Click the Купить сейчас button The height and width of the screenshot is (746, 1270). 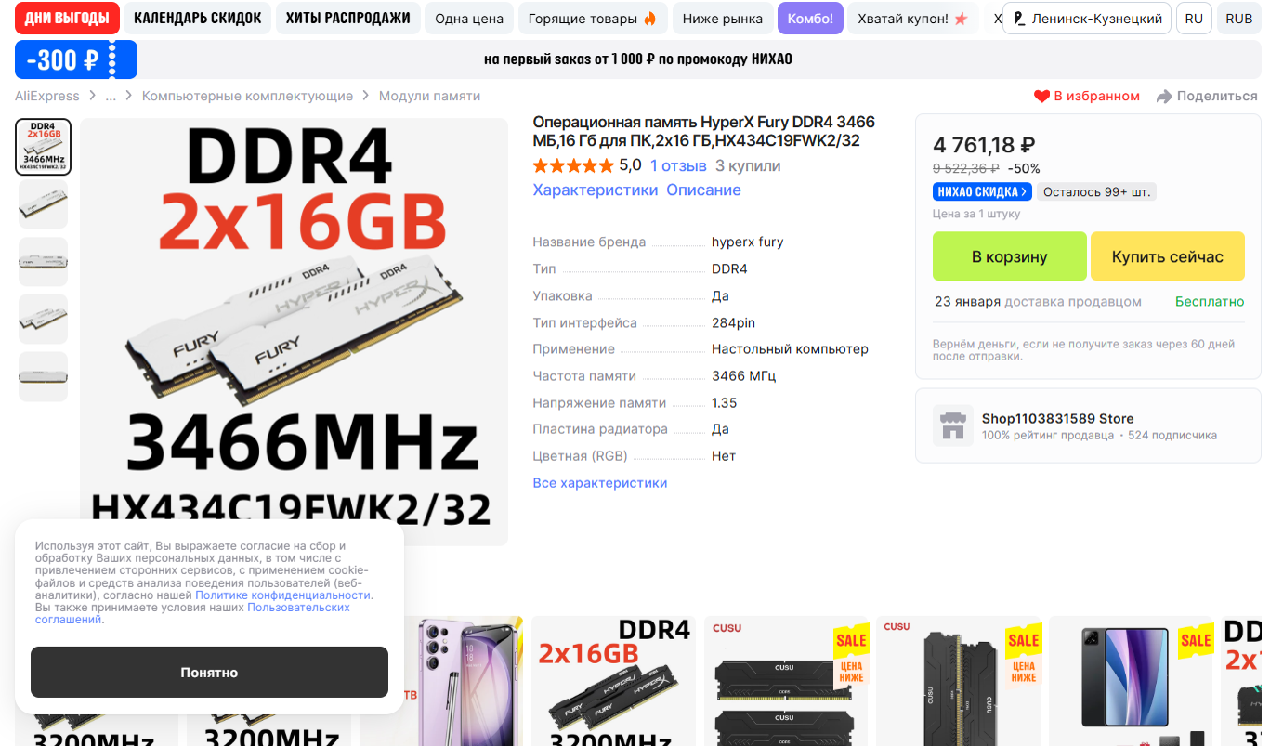pyautogui.click(x=1168, y=256)
